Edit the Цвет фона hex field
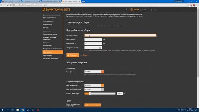Viewport: 199px width, 112px height. tap(93, 72)
